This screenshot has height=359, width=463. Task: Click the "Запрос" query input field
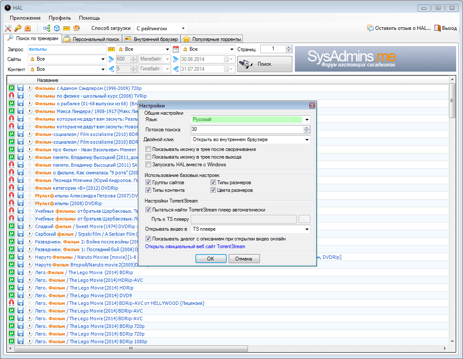(x=67, y=49)
